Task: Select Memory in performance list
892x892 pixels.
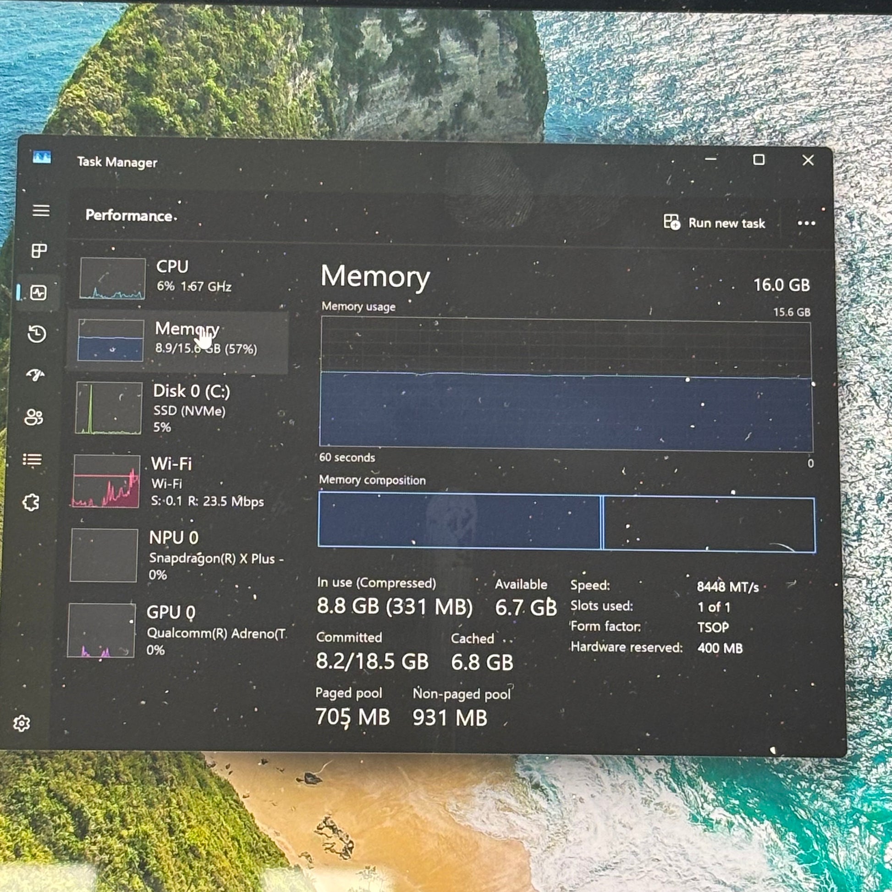Action: click(x=178, y=340)
